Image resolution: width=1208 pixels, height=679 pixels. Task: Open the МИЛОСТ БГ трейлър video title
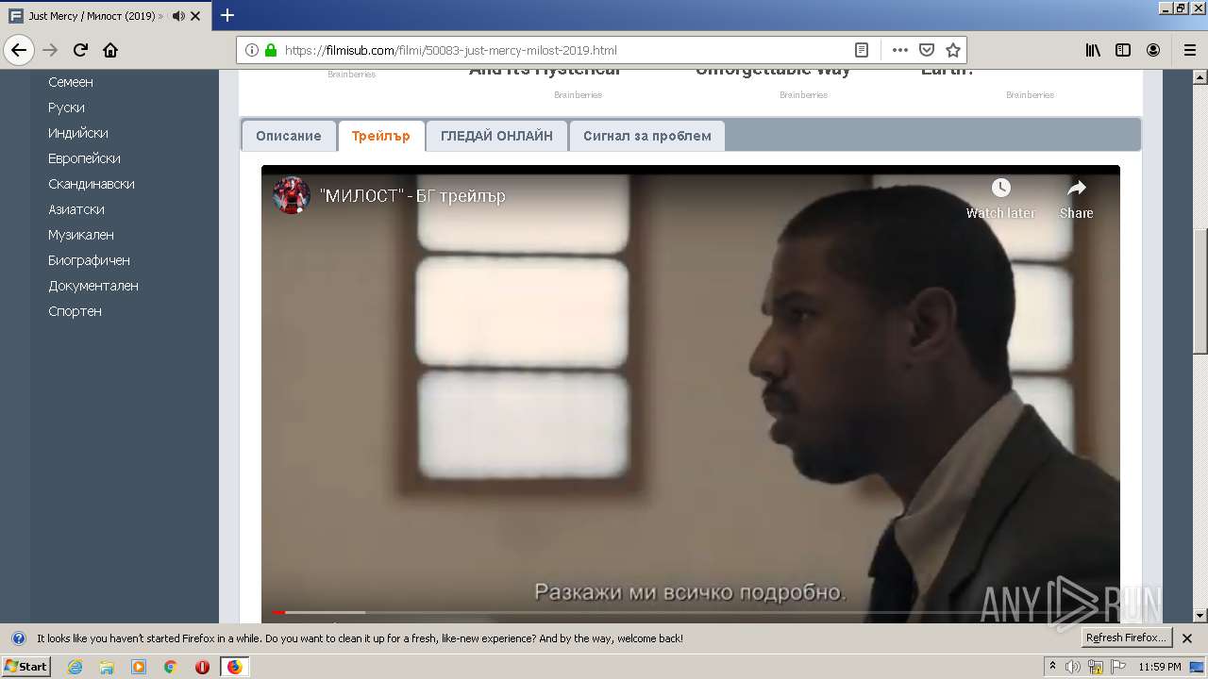(x=412, y=196)
